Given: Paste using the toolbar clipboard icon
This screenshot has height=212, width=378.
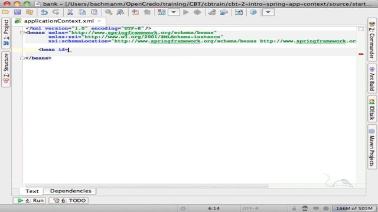Looking at the screenshot, I should (x=94, y=12).
